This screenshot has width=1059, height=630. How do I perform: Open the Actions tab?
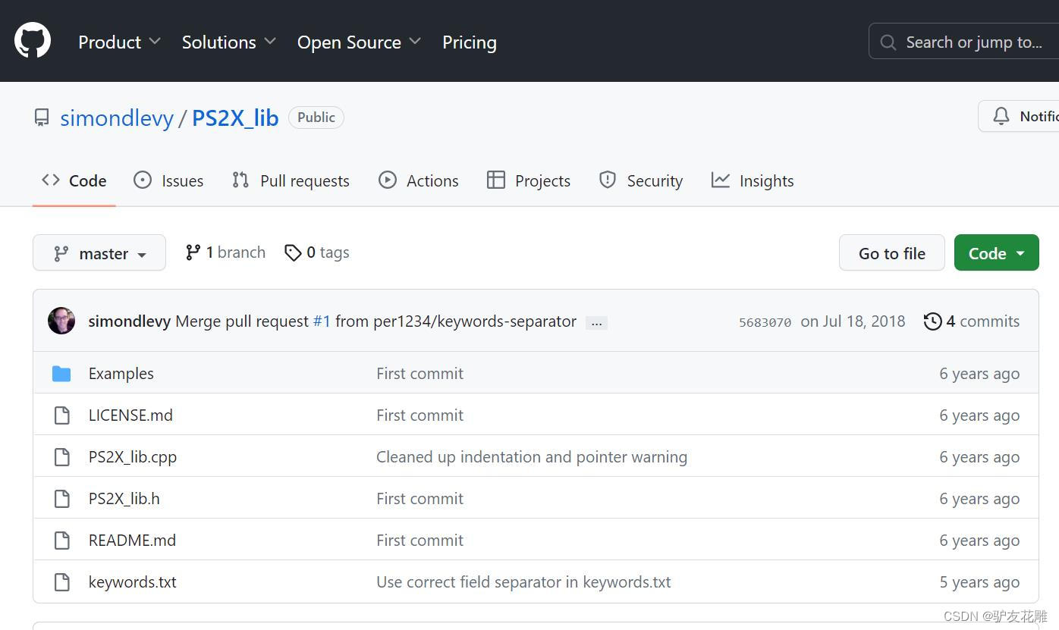point(418,180)
